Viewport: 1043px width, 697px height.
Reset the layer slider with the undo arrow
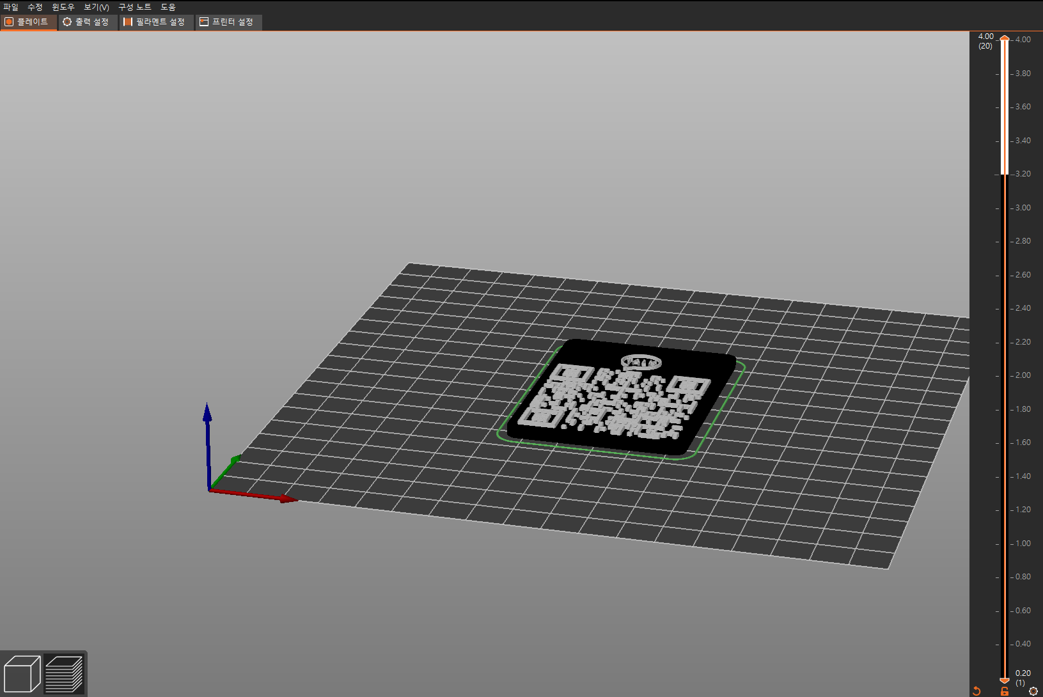(x=976, y=691)
